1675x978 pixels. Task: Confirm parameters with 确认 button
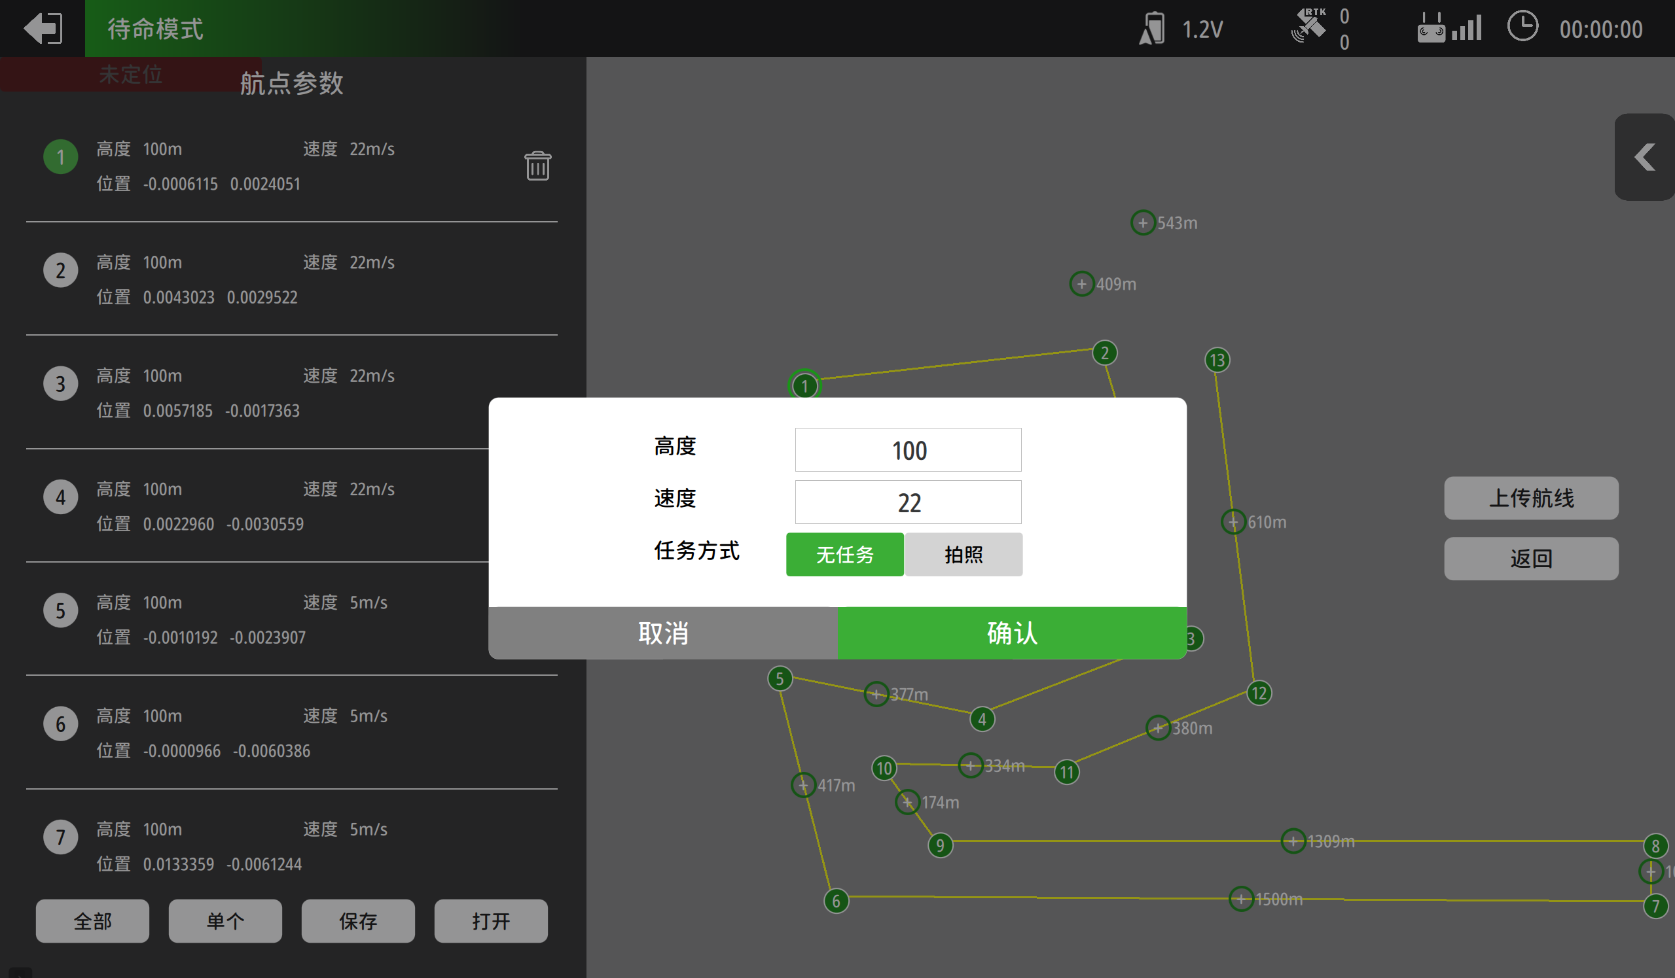tap(1012, 633)
